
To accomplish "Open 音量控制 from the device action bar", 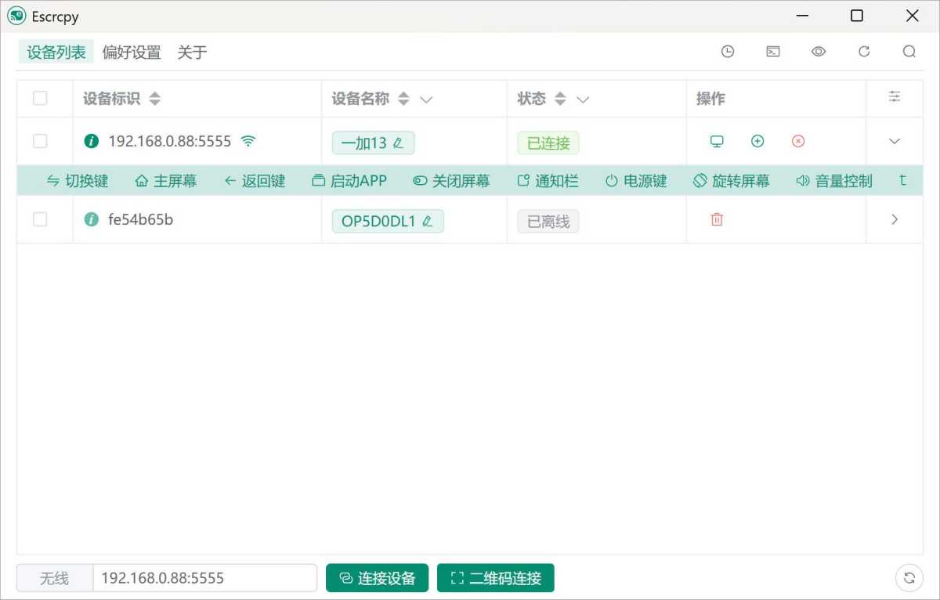I will coord(833,180).
